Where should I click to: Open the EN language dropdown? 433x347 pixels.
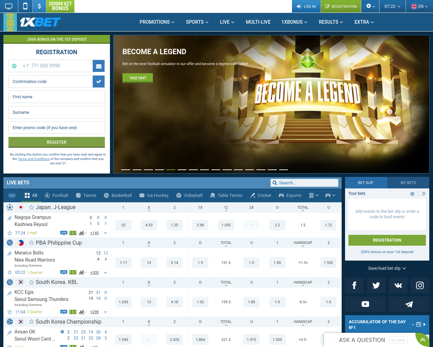(419, 6)
